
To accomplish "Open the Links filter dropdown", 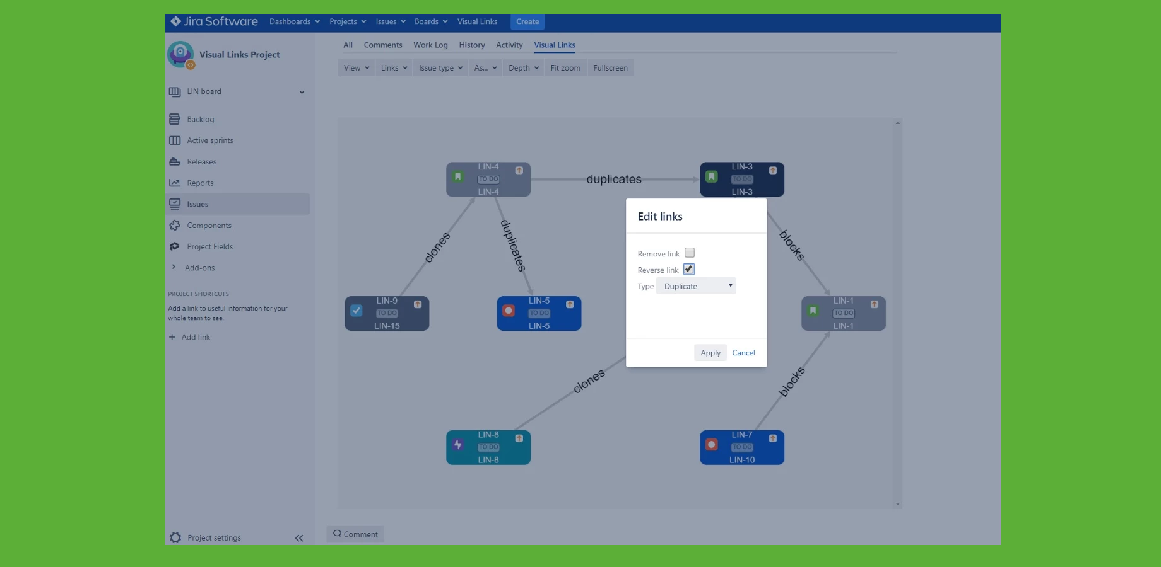I will coord(394,68).
